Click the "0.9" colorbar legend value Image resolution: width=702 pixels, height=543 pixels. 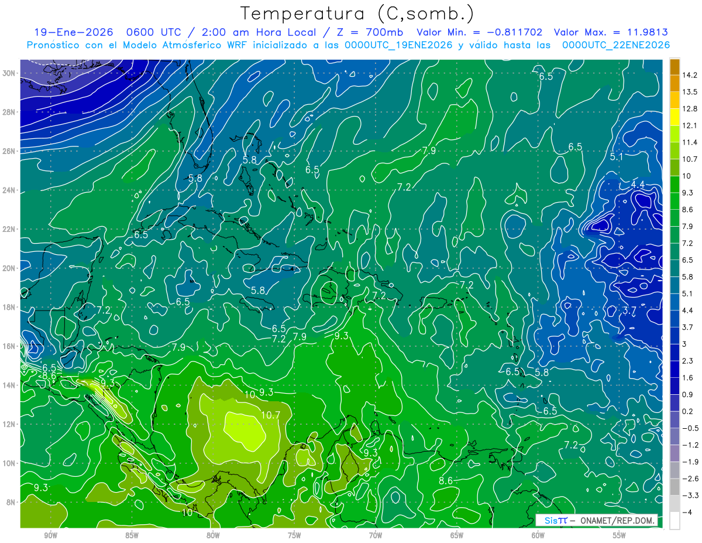coord(688,394)
